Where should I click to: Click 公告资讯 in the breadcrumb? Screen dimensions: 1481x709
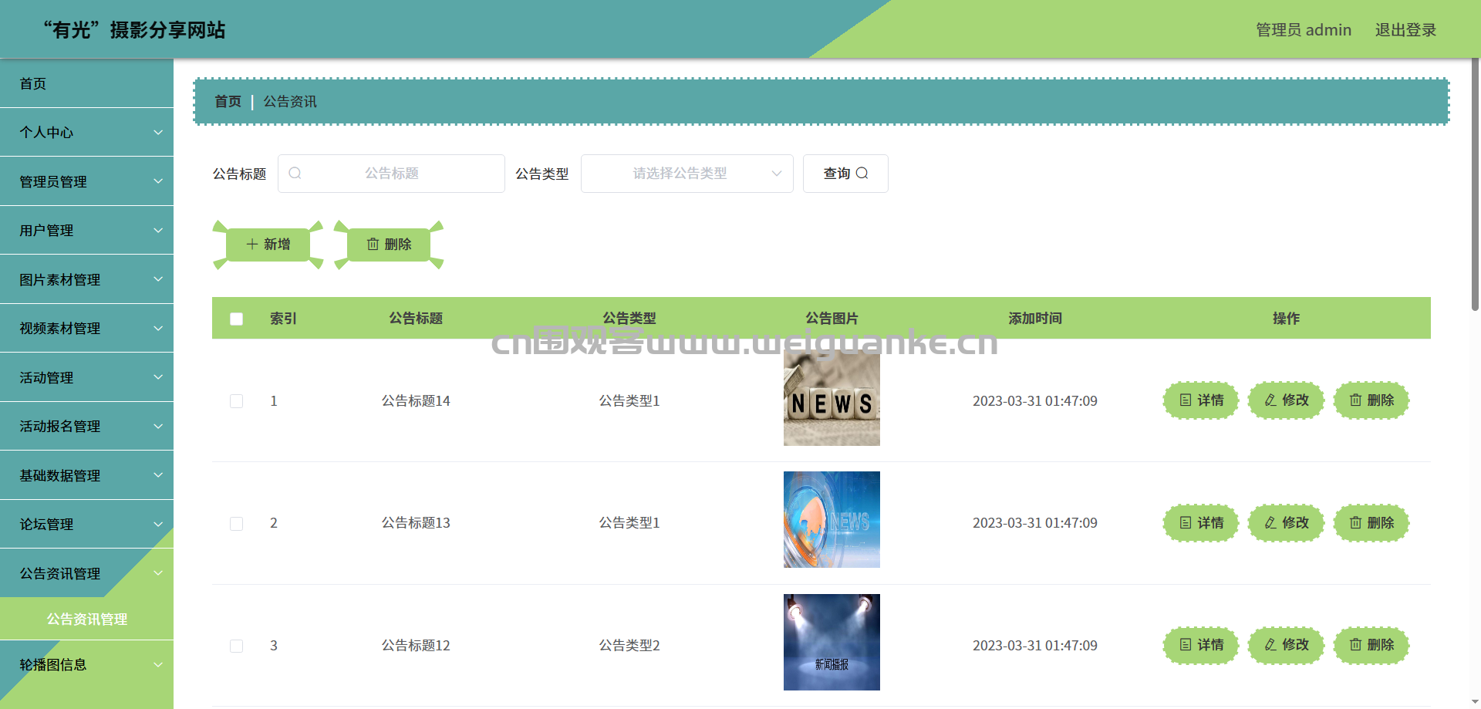coord(290,102)
